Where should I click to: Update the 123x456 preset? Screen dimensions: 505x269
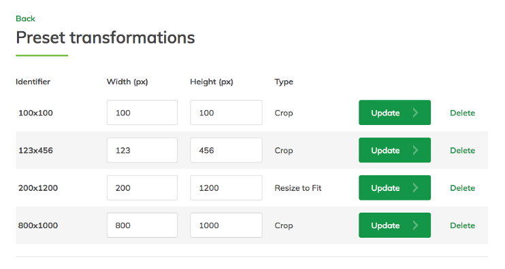pos(395,150)
